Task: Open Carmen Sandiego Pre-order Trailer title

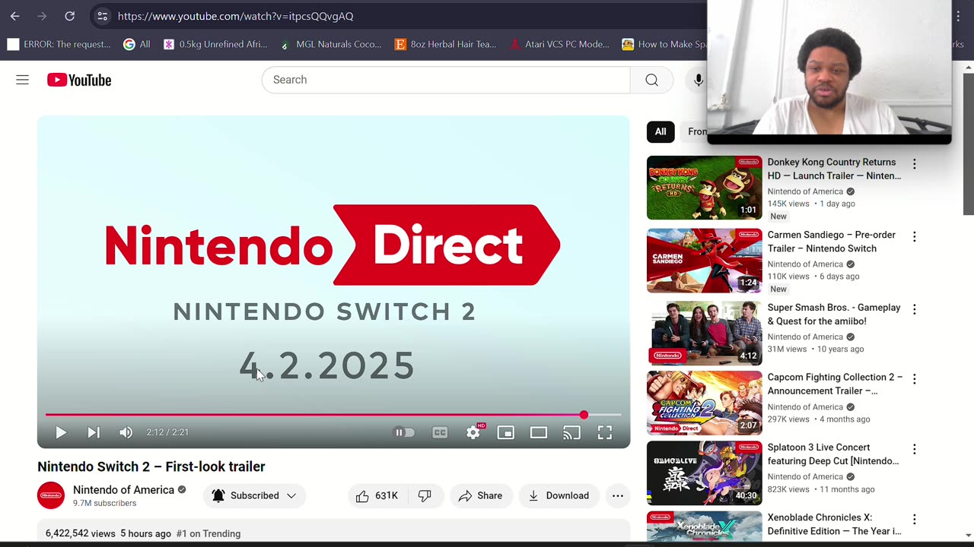Action: (831, 242)
